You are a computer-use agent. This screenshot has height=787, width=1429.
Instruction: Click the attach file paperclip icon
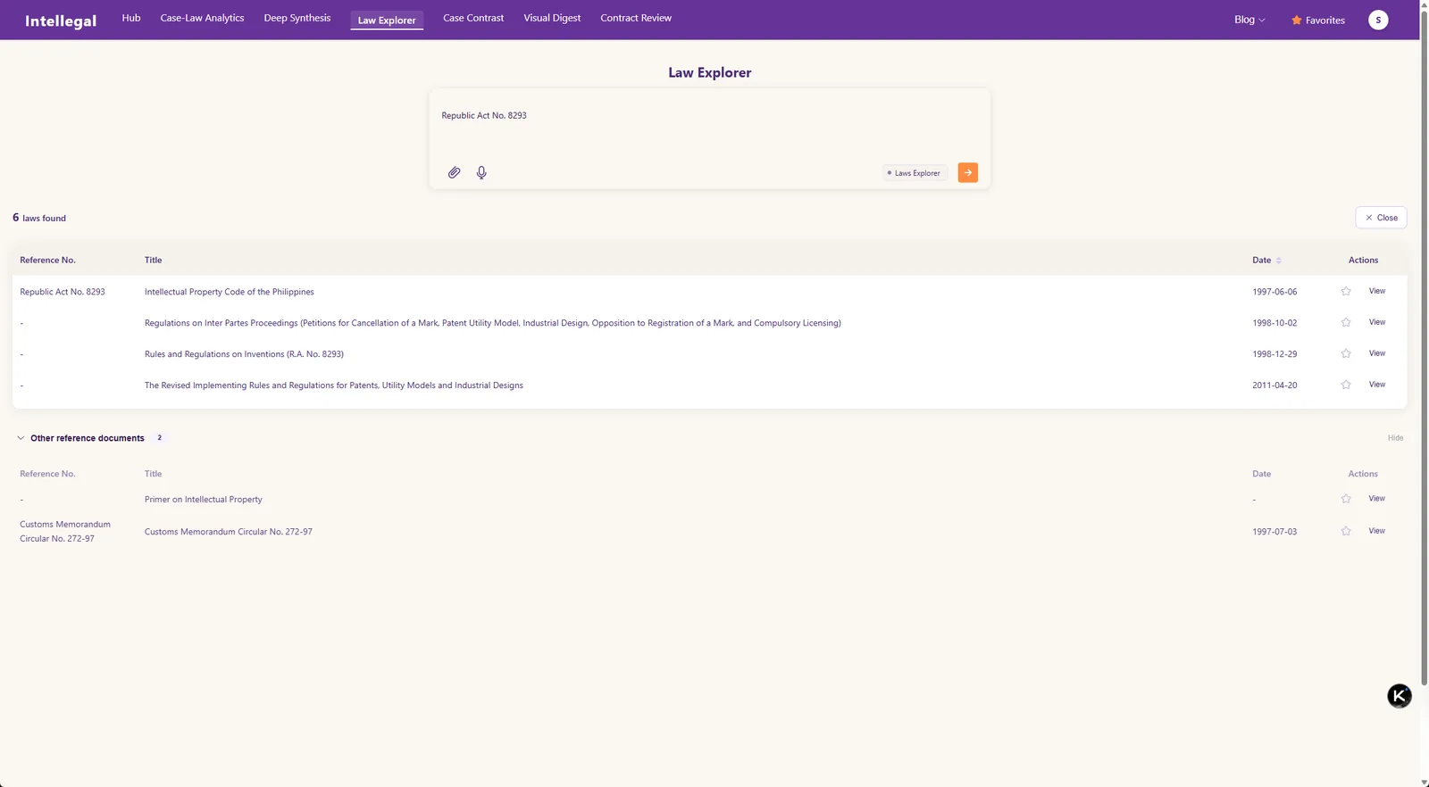click(454, 172)
